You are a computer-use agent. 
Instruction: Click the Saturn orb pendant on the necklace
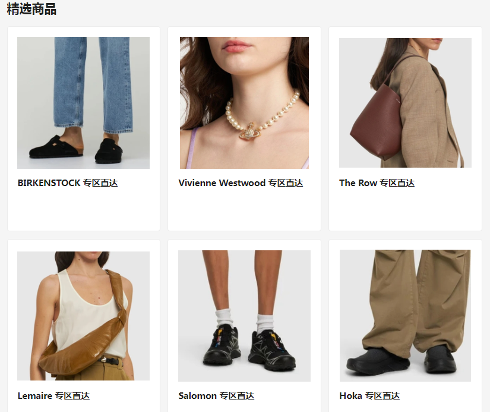(251, 132)
